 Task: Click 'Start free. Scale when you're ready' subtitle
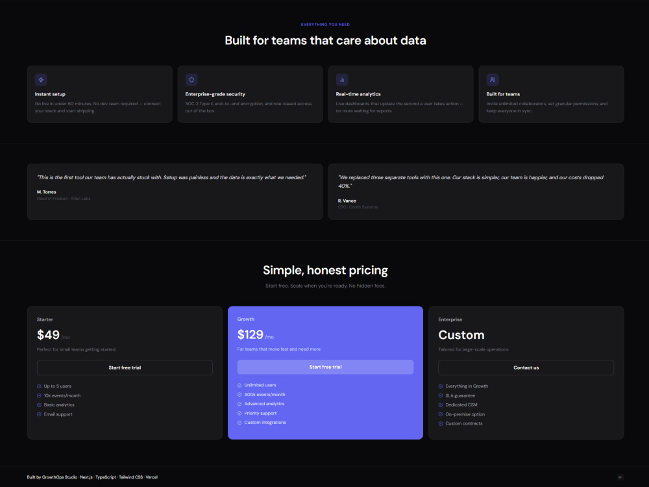click(x=325, y=286)
